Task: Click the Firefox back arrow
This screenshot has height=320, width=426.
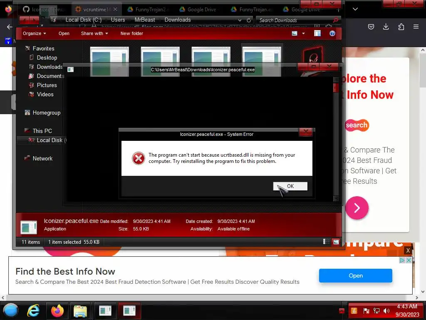Action: (10, 27)
